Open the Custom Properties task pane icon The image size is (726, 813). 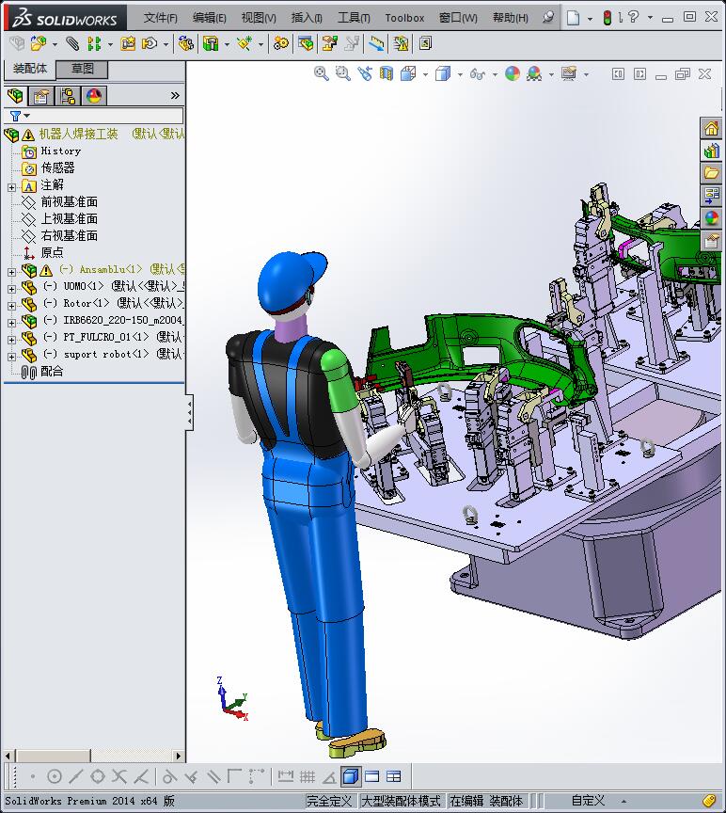pos(711,241)
